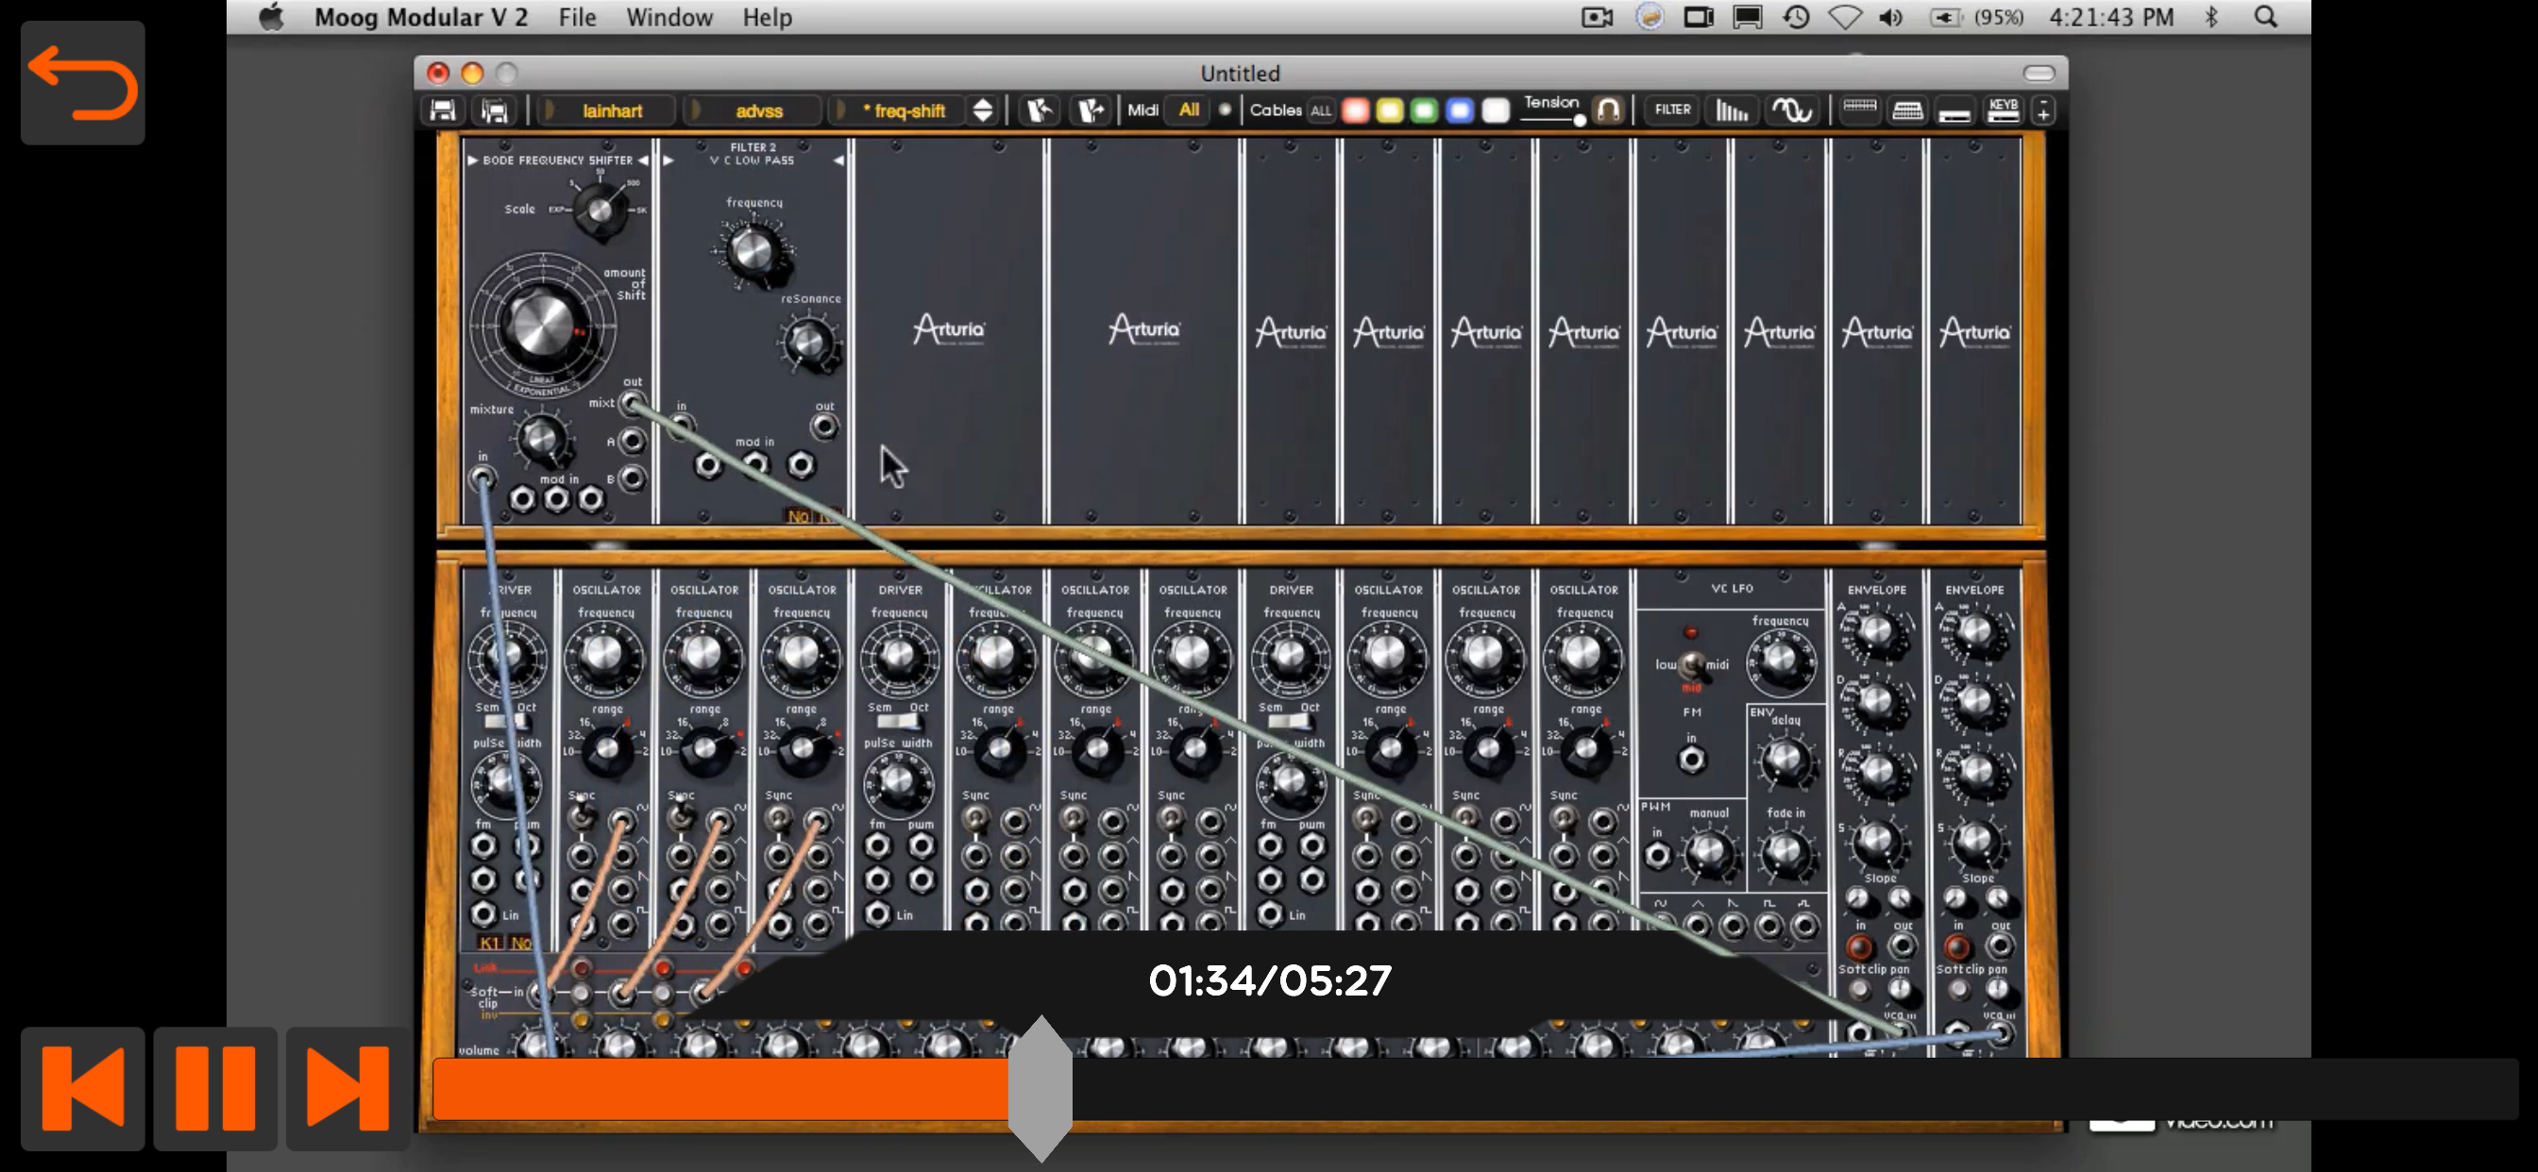Click the Bode shifter mixt output jack
Screen dimensions: 2538x1172
[x=632, y=403]
